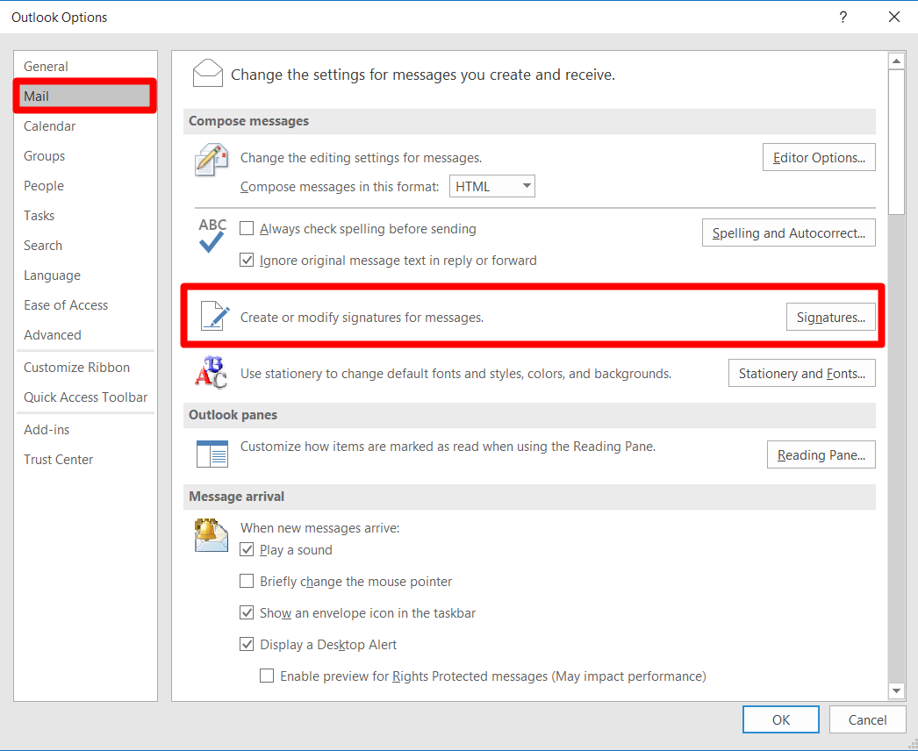918x751 pixels.
Task: Click the scrollbar up arrow
Action: click(x=896, y=61)
